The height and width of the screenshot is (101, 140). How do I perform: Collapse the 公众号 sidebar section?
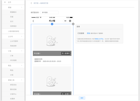coord(22,36)
